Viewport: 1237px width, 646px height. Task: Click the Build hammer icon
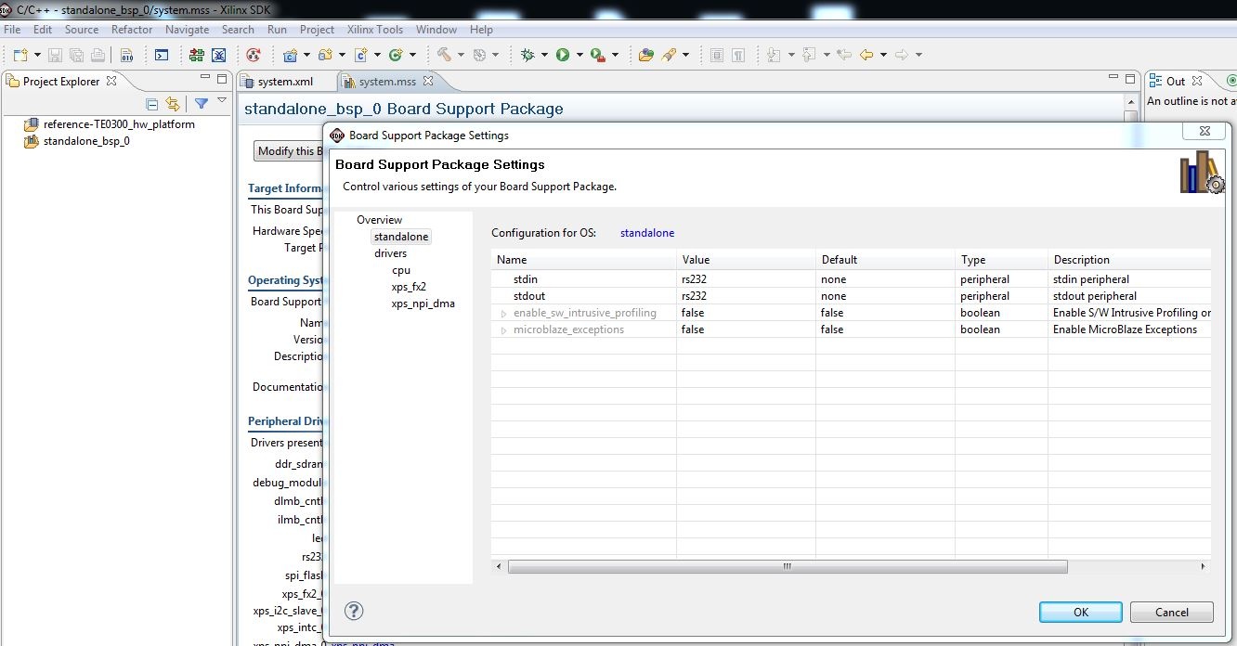[445, 55]
